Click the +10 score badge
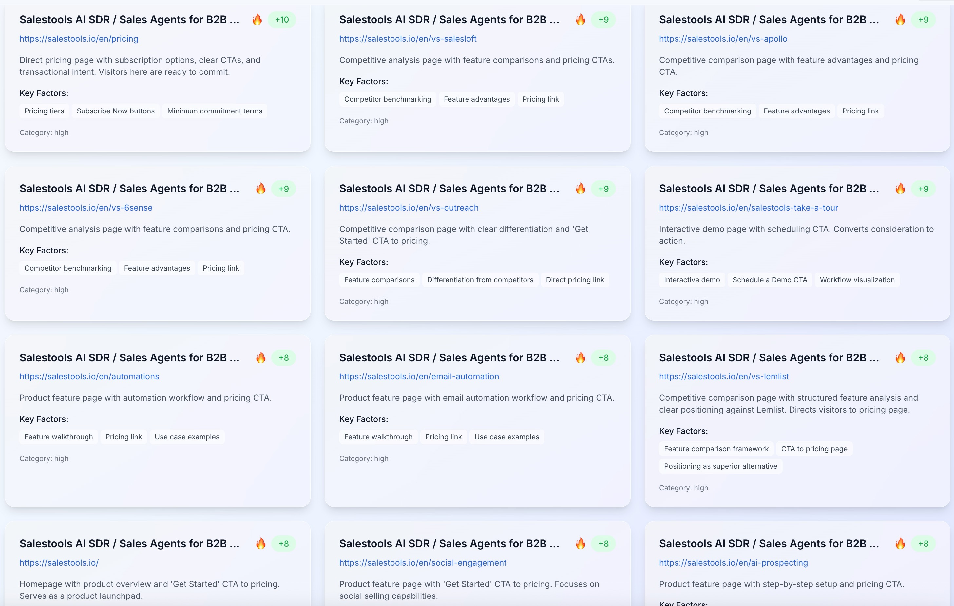Image resolution: width=954 pixels, height=606 pixels. pyautogui.click(x=282, y=19)
